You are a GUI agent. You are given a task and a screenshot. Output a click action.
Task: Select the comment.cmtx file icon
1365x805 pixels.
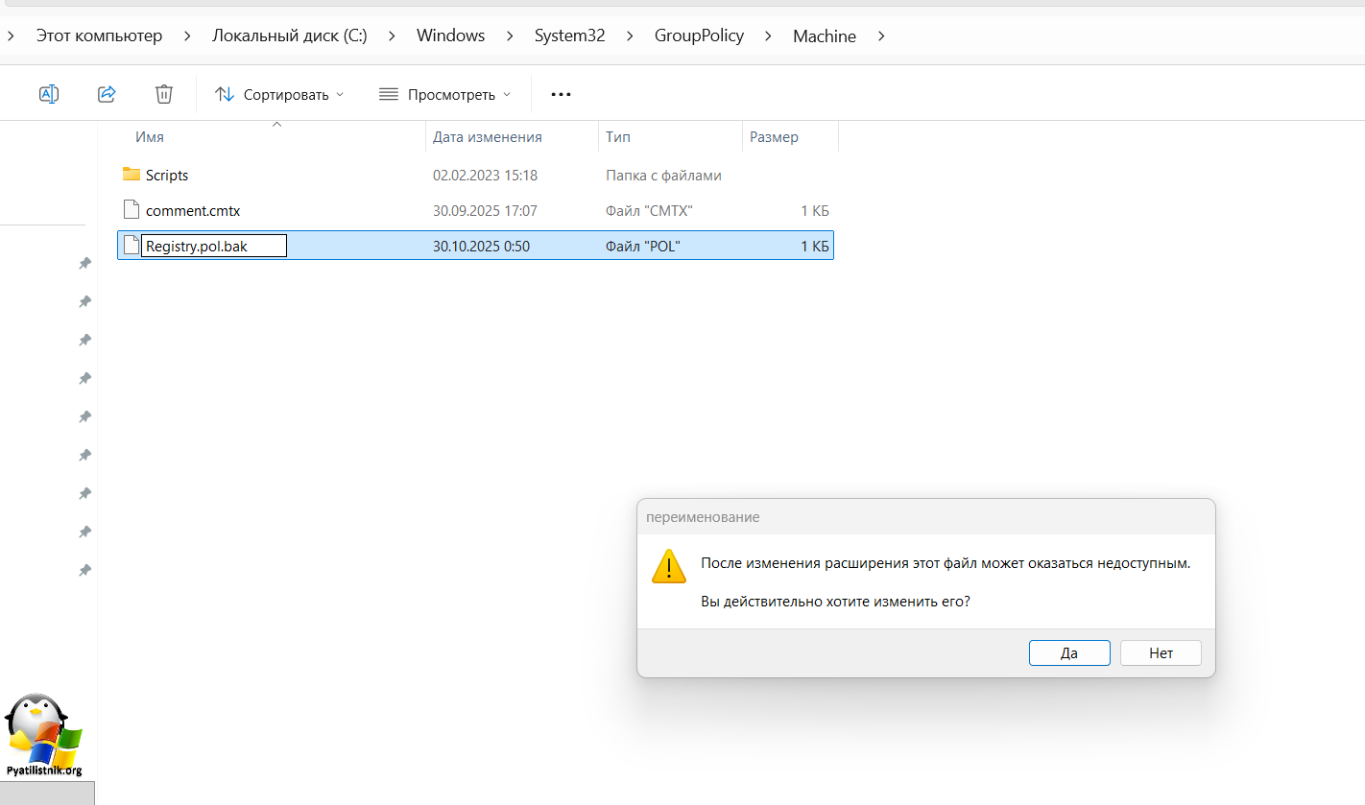pos(132,210)
